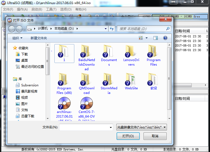Close the 打开 ISO 文件 dialog
Image resolution: width=210 pixels, height=152 pixels.
pos(165,19)
